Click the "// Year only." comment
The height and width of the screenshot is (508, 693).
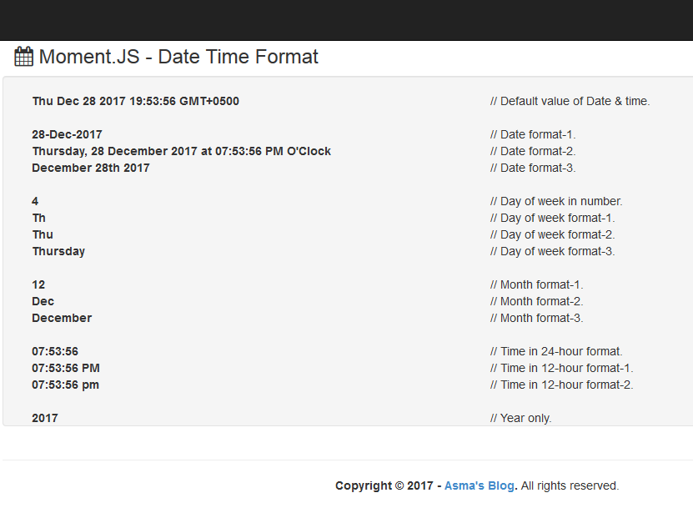pos(520,418)
